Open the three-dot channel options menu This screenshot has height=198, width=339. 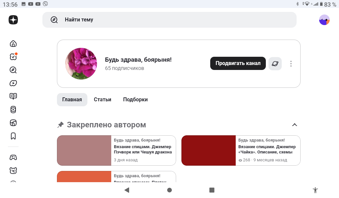[291, 64]
